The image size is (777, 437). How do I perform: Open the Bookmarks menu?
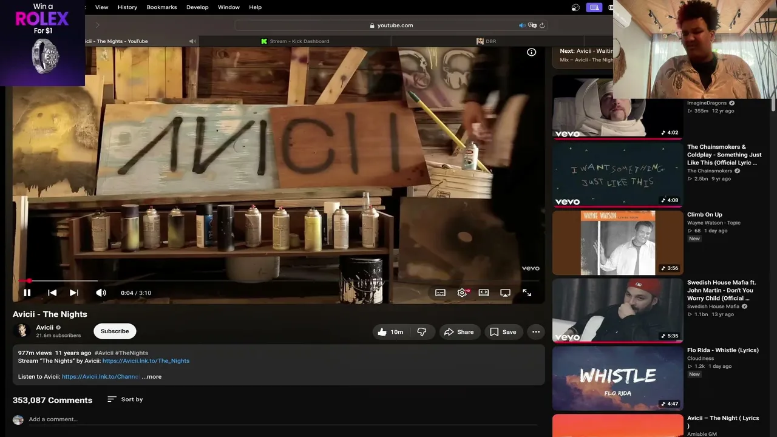161,7
